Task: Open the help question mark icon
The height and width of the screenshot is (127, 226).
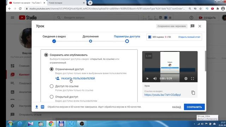Action: tap(191, 18)
